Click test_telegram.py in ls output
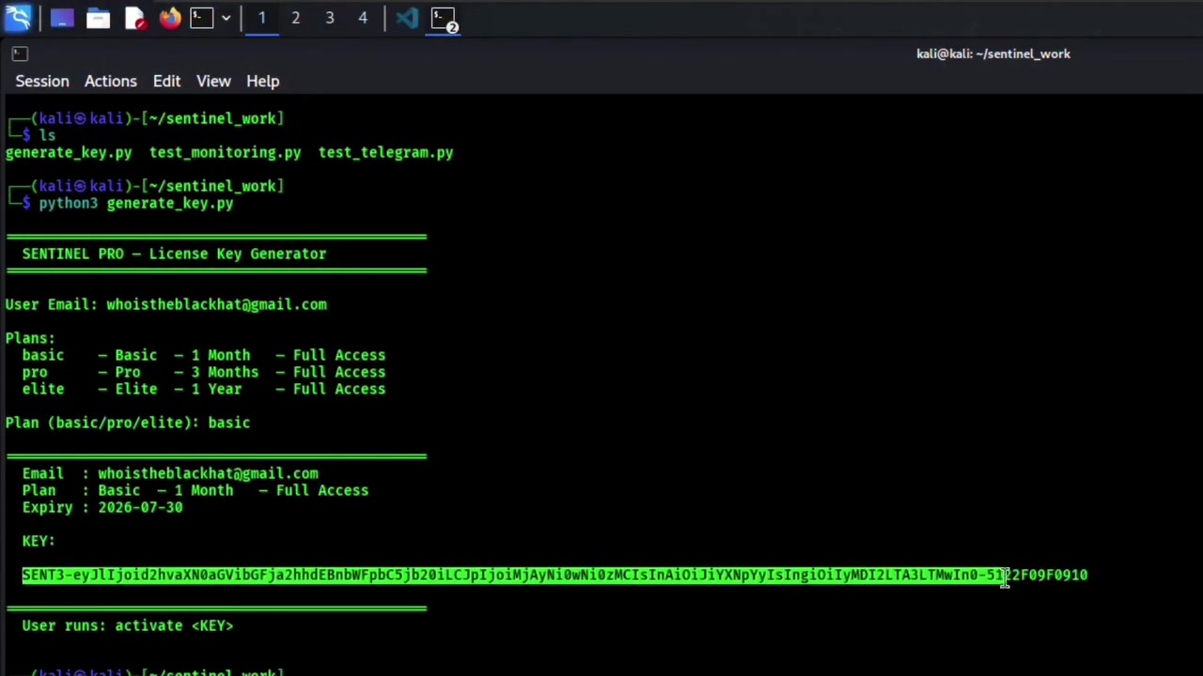1203x676 pixels. 385,152
